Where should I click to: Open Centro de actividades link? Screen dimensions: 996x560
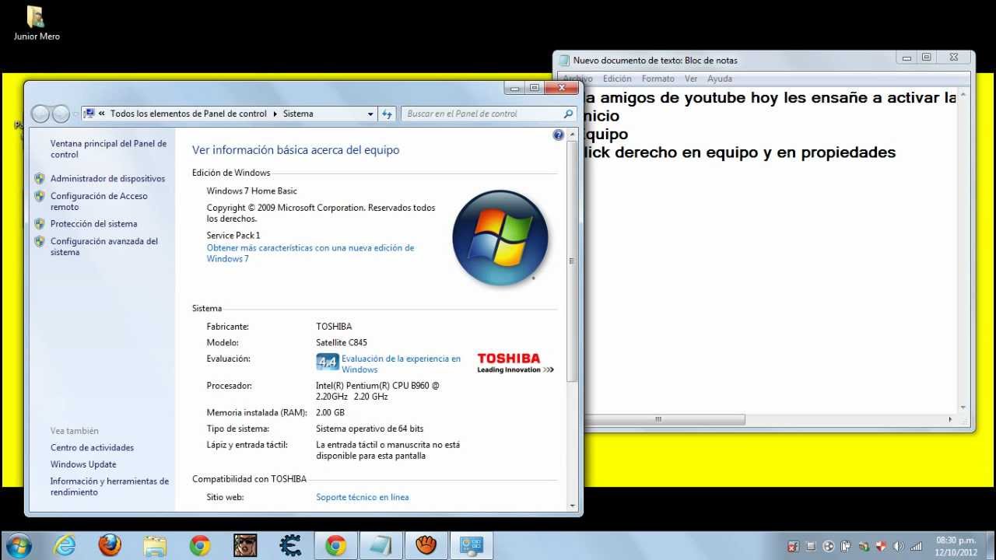coord(92,447)
